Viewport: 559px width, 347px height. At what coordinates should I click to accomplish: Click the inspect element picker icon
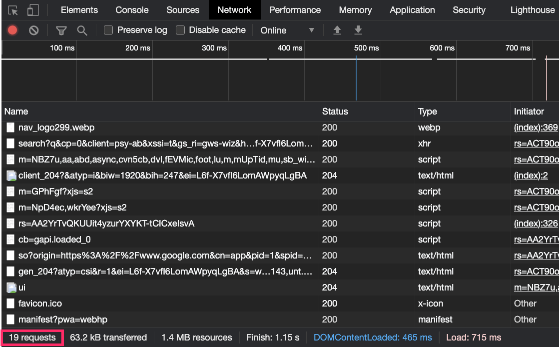pyautogui.click(x=13, y=10)
